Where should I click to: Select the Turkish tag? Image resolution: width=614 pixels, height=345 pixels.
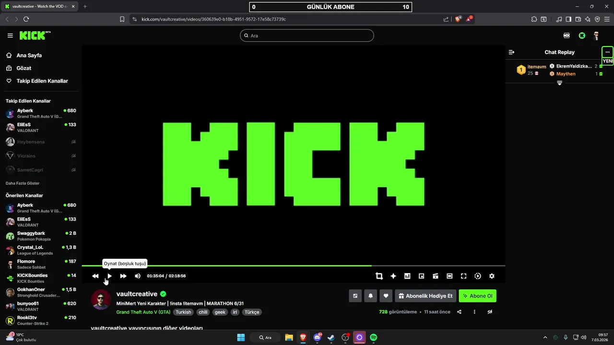(183, 312)
